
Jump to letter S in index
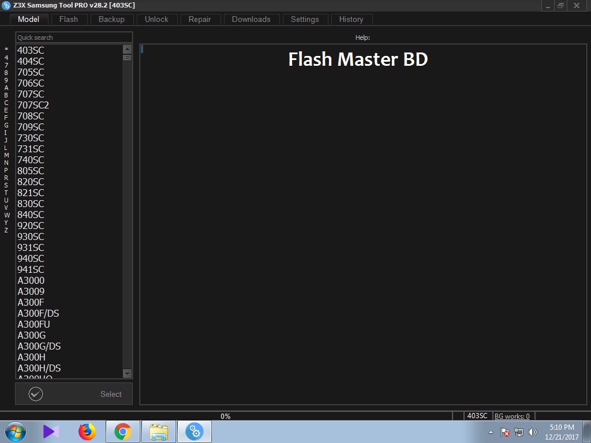pyautogui.click(x=6, y=185)
